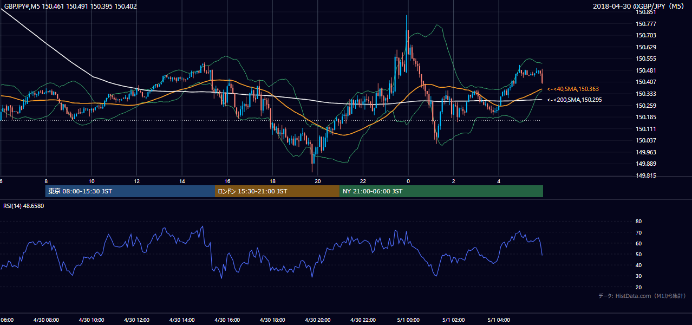The height and width of the screenshot is (325, 692).
Task: Click the 200 SMA 150.295 label
Action: click(x=575, y=100)
